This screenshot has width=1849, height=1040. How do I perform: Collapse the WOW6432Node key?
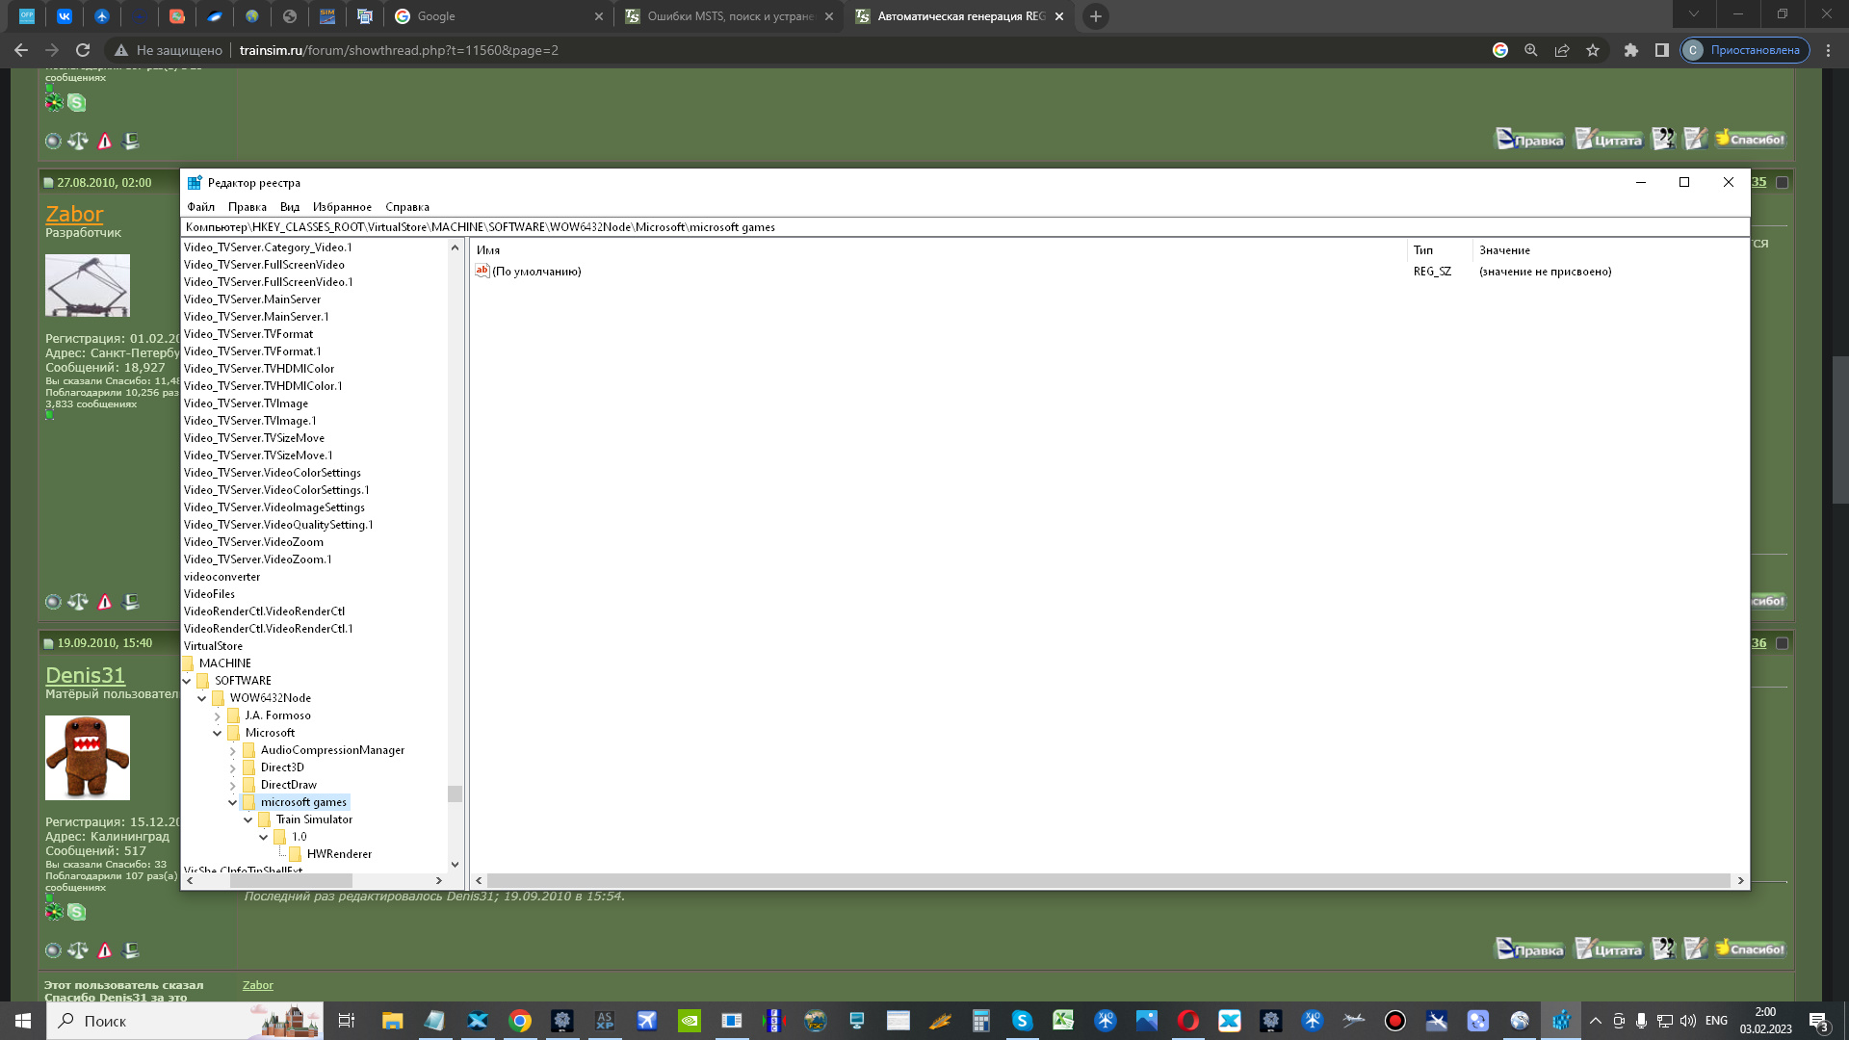coord(202,698)
